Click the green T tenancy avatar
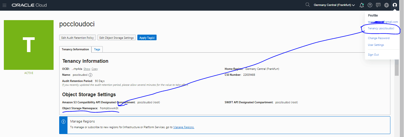The height and width of the screenshot is (137, 404). tap(29, 45)
